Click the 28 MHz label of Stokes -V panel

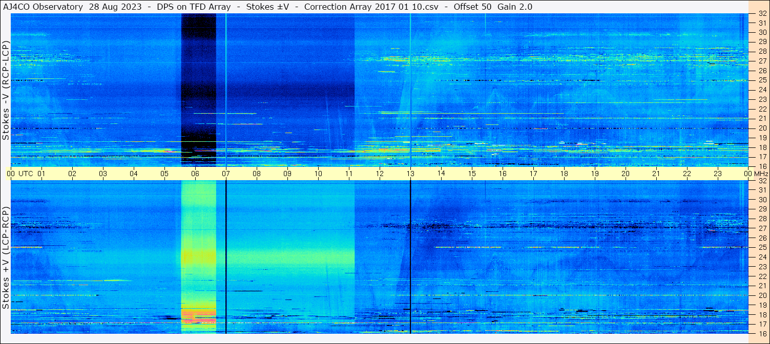[x=762, y=51]
